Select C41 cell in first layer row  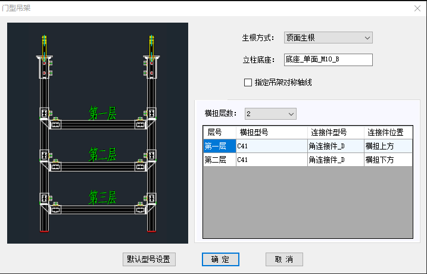click(271, 146)
